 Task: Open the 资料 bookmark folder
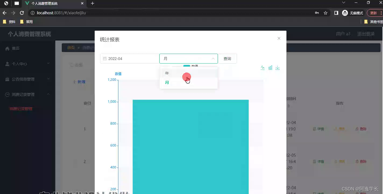click(9, 22)
